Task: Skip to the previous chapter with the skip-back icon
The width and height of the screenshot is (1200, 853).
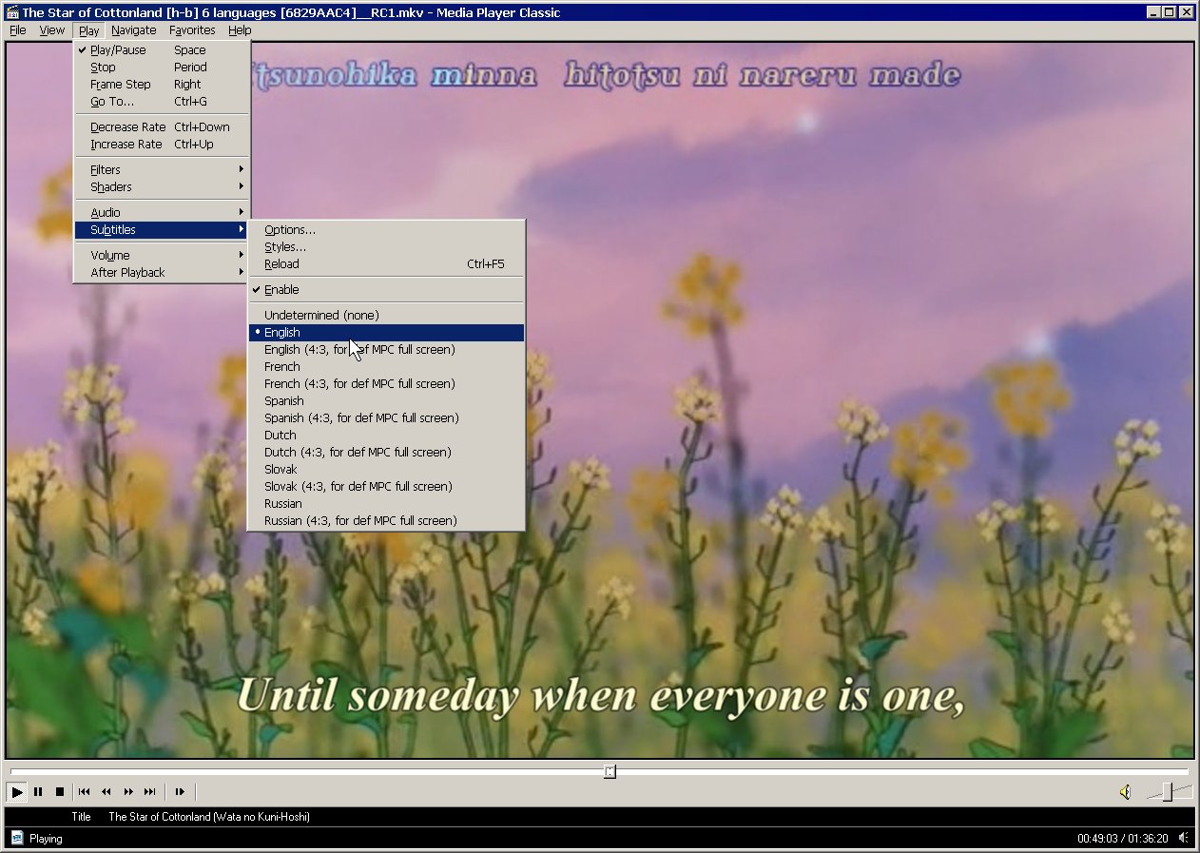Action: click(84, 791)
